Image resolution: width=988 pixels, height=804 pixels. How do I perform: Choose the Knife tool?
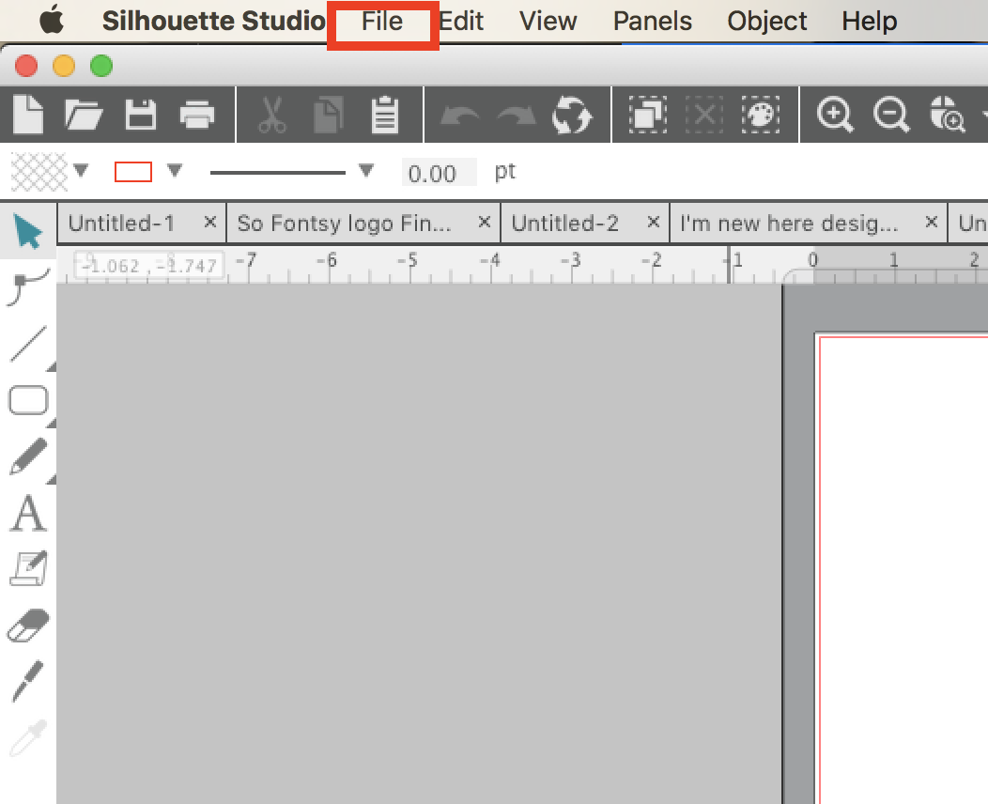(28, 681)
